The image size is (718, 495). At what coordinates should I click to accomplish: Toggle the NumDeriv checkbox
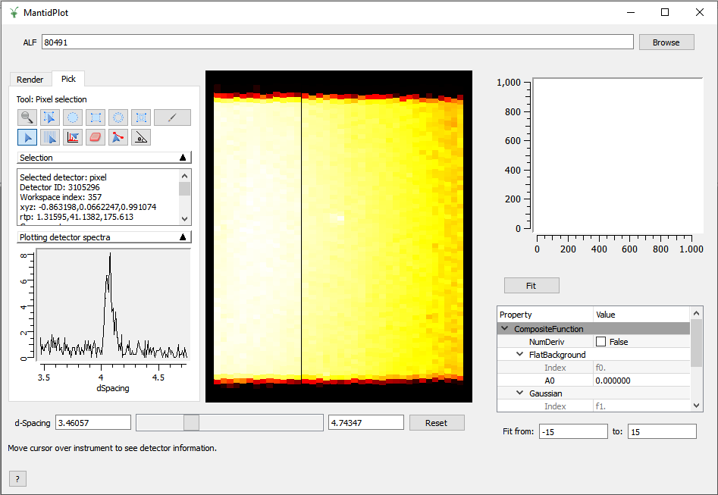[600, 342]
